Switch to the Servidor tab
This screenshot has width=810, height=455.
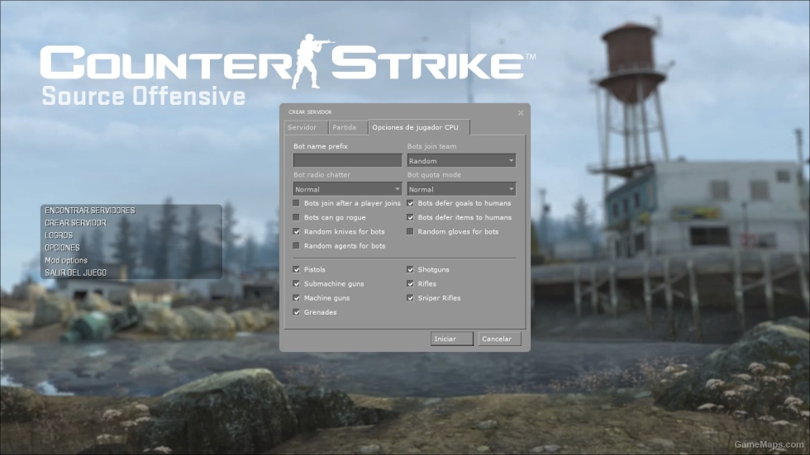[306, 127]
